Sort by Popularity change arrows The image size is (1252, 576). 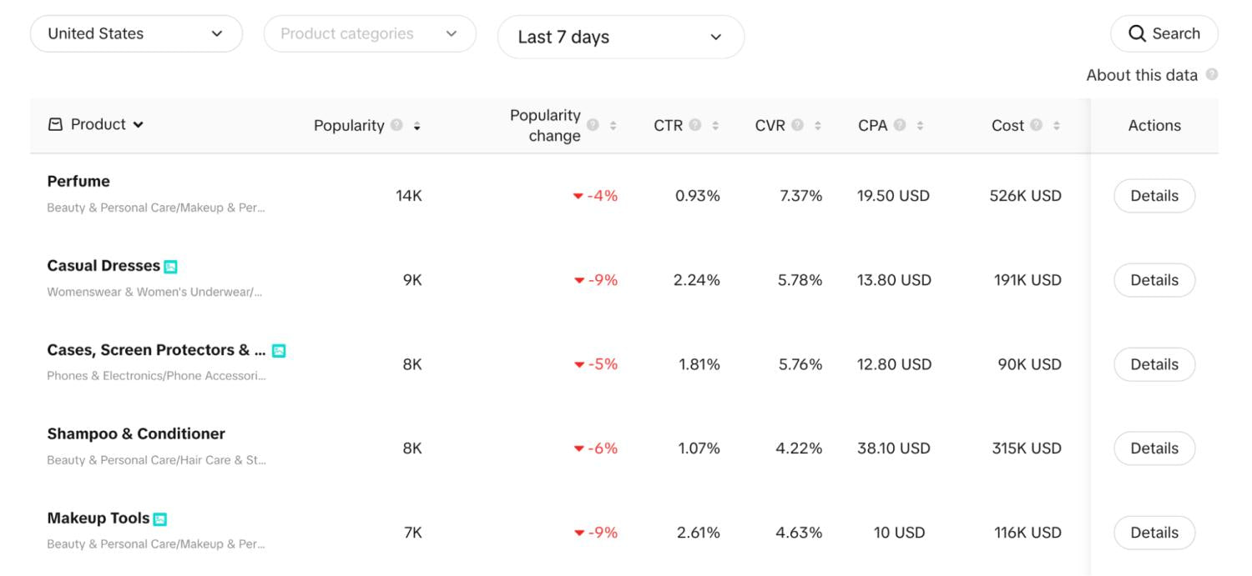[613, 126]
